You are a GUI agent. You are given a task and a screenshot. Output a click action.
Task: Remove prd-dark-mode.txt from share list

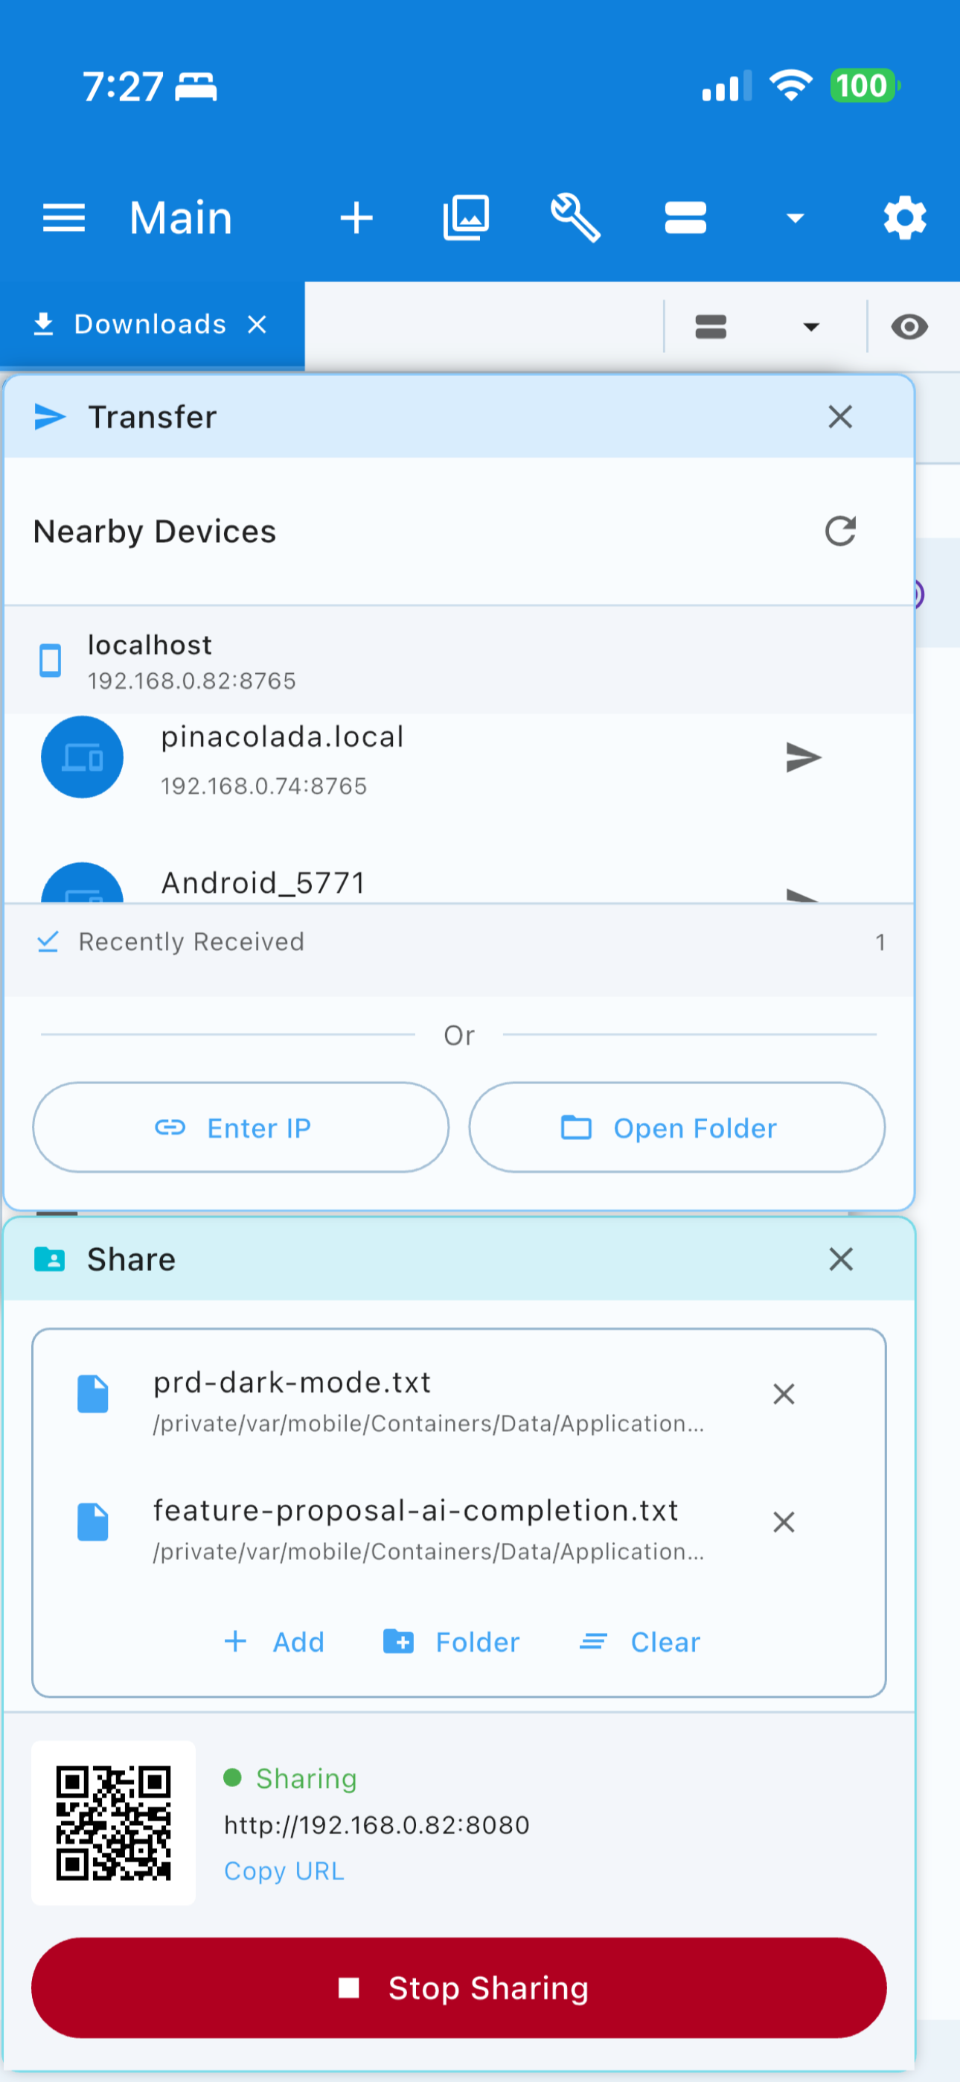[783, 1394]
